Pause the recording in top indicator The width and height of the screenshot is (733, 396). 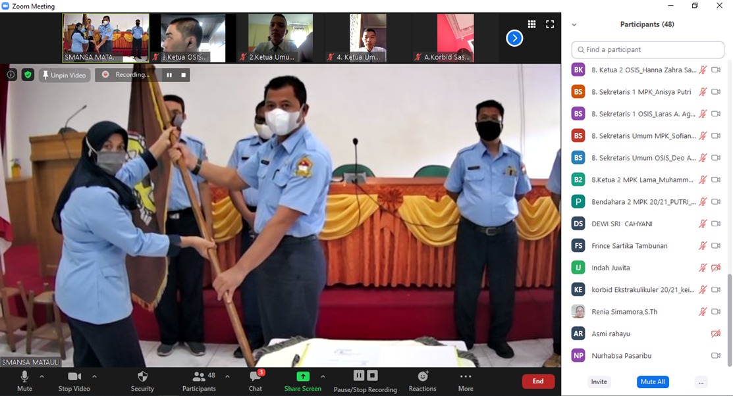pos(169,75)
